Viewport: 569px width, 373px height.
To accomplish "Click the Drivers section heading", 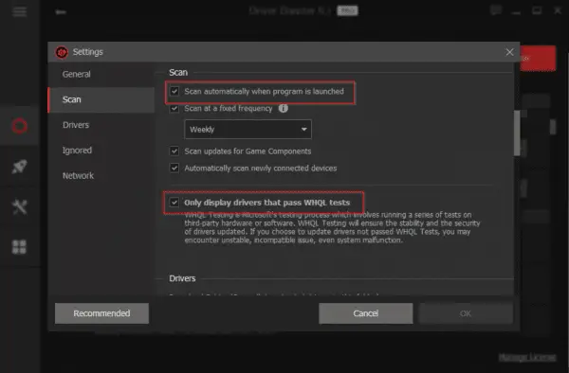I will (x=182, y=278).
